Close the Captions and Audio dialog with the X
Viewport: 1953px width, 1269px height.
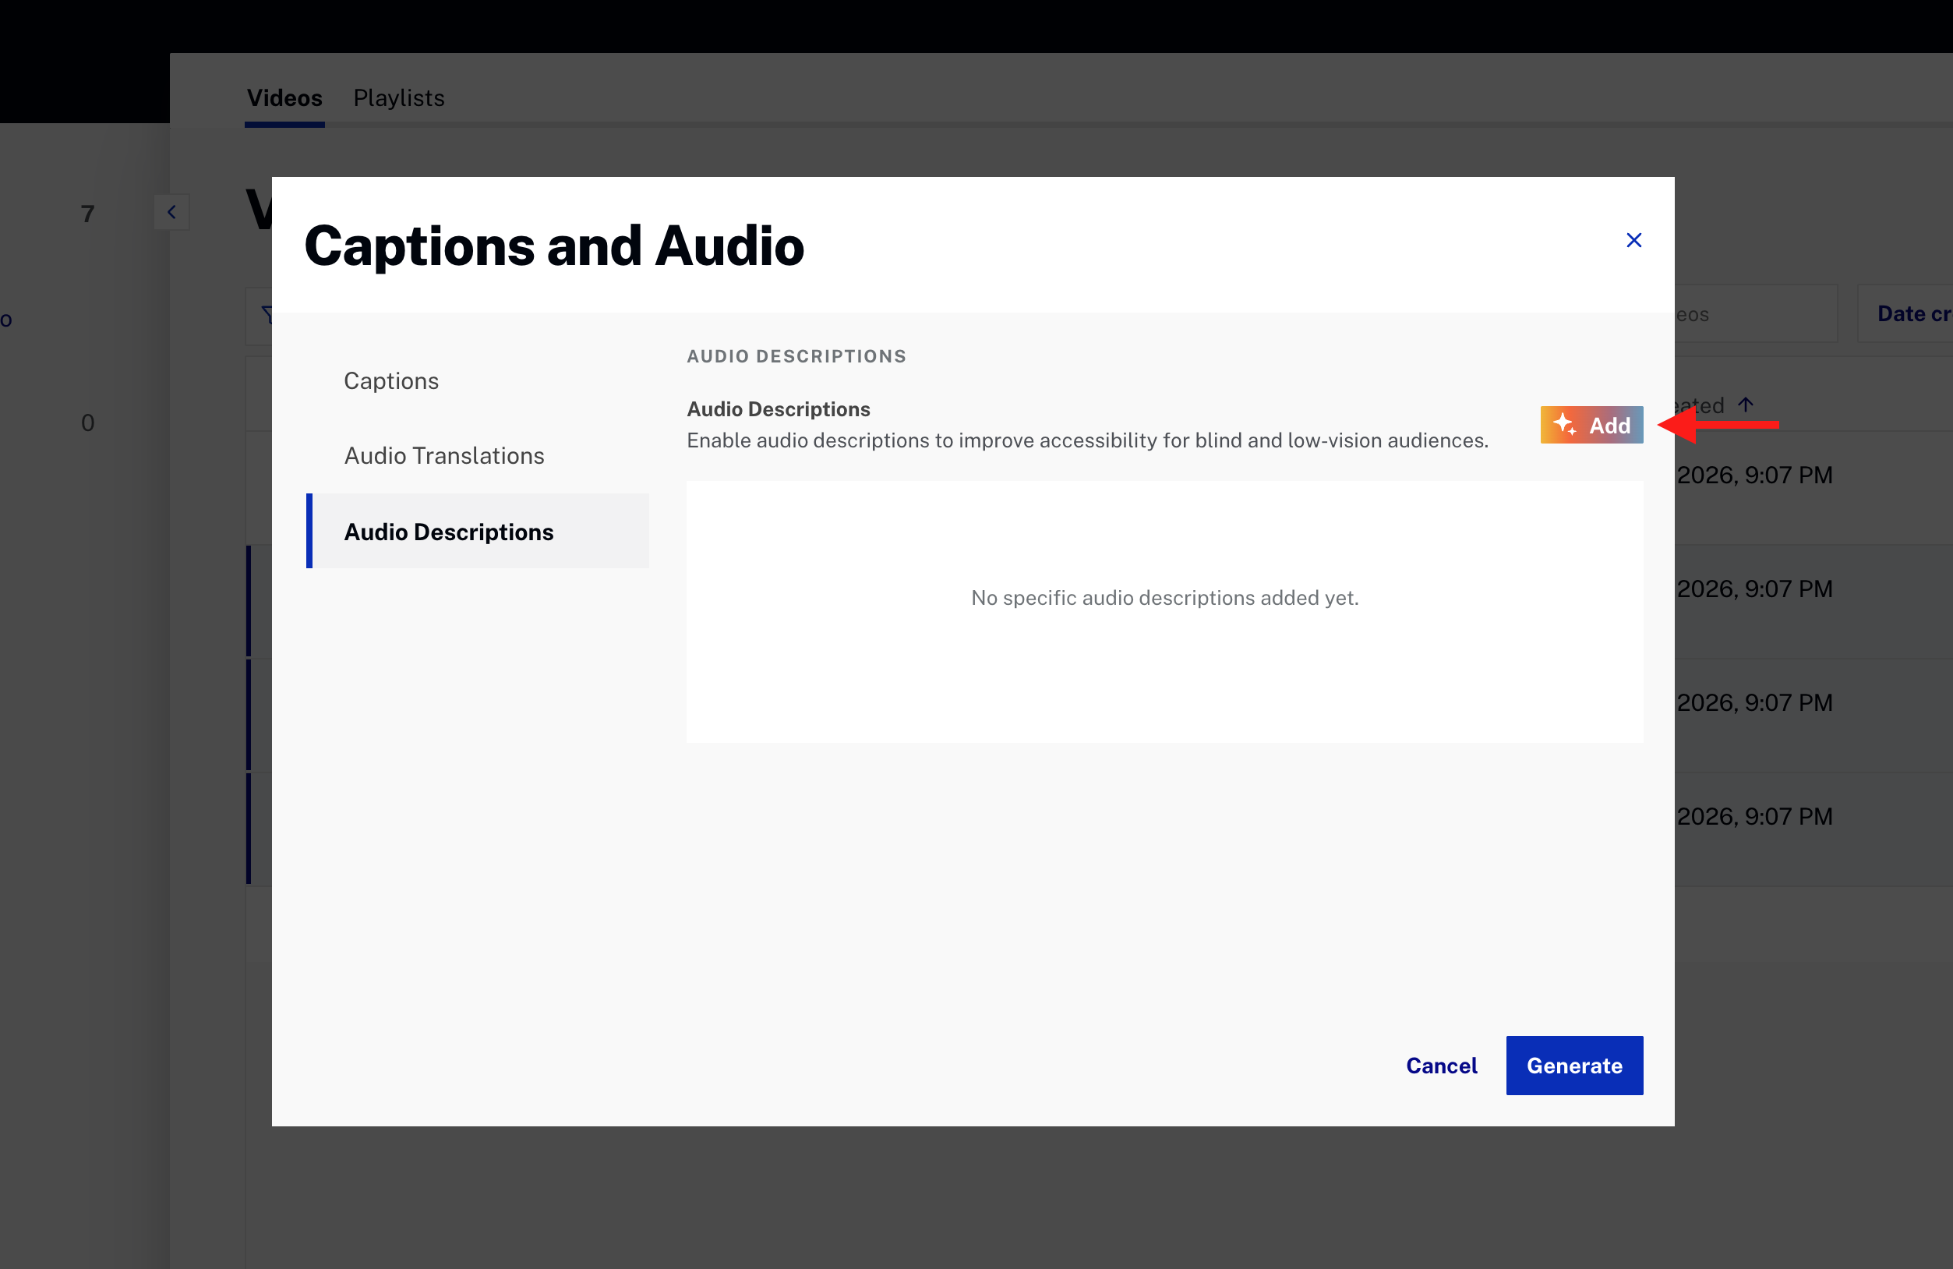click(1633, 239)
